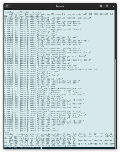Open the hamburger main menu
The height and width of the screenshot is (153, 120).
(x=107, y=6)
